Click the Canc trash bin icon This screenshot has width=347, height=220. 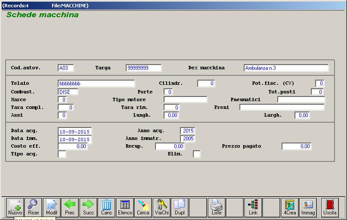(x=107, y=207)
